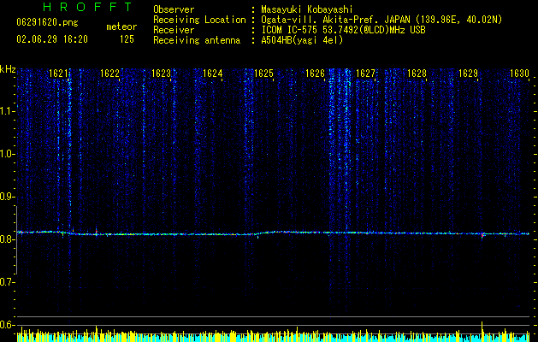
Task: Click antenna value A504HB(yagi 4el)
Action: tap(302, 40)
